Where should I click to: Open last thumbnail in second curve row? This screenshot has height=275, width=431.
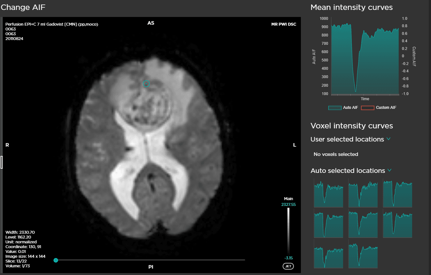point(397,224)
